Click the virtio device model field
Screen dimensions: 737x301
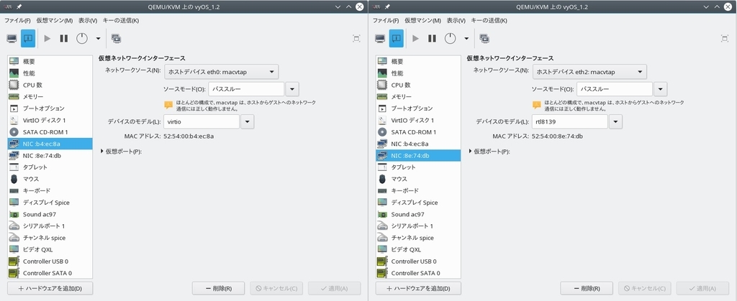202,122
